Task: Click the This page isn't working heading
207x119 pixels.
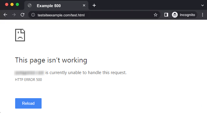Action: tap(51, 60)
